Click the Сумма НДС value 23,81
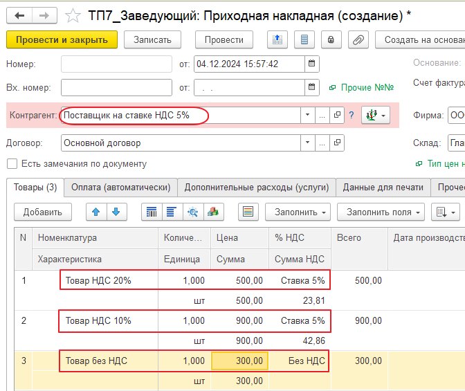Screen dimensions: 465x391 [313, 300]
